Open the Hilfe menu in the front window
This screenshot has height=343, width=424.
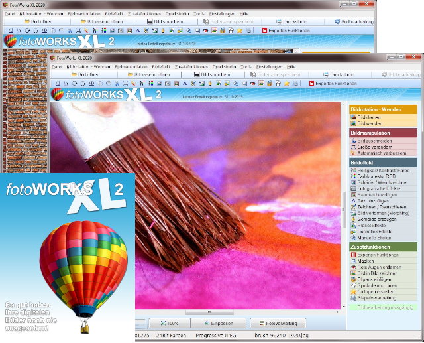pos(291,67)
